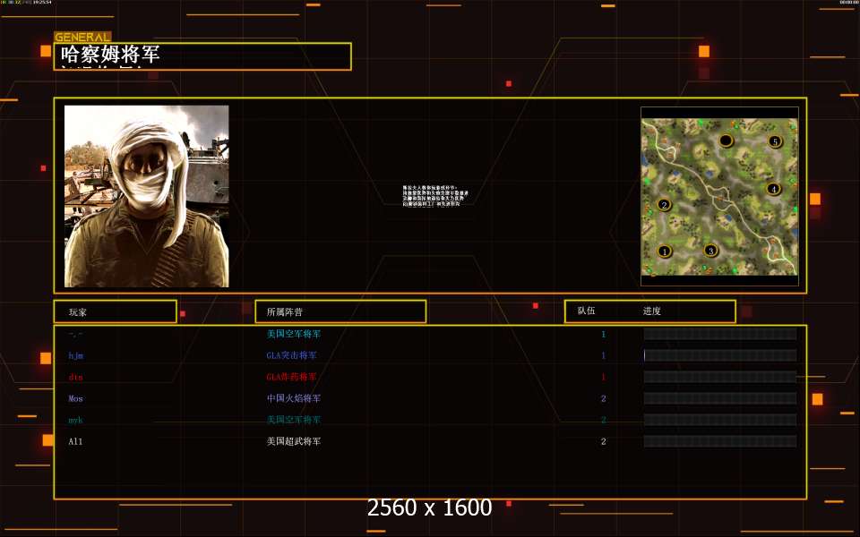
Task: Click start position marker 5 on the minimap
Action: (x=774, y=141)
